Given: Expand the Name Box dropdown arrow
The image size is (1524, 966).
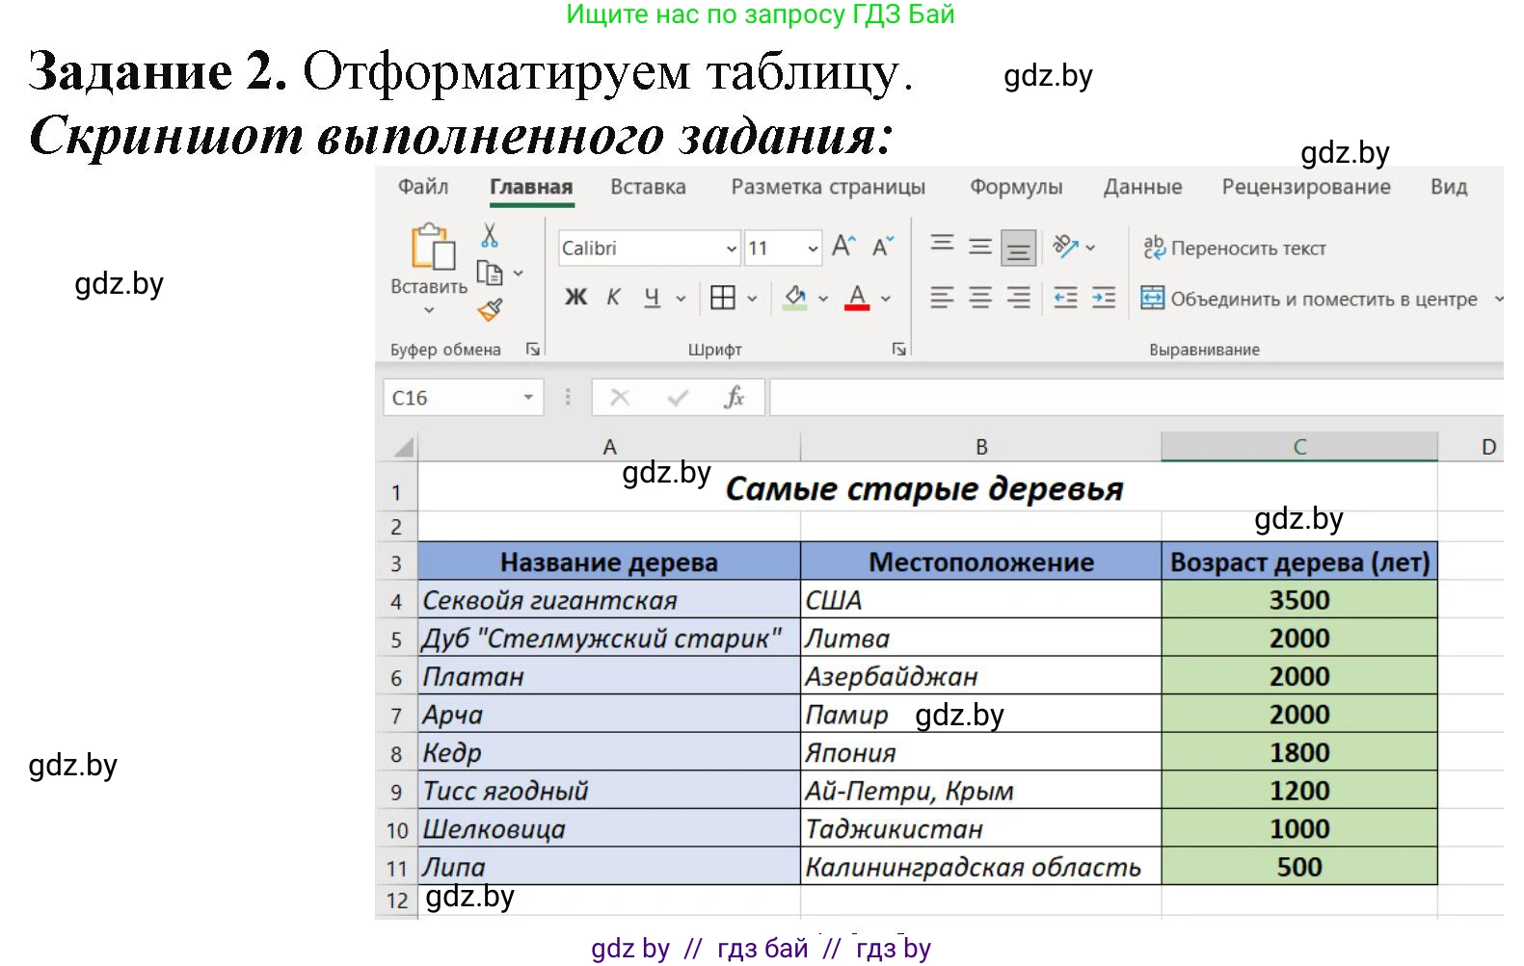Looking at the screenshot, I should tap(528, 398).
